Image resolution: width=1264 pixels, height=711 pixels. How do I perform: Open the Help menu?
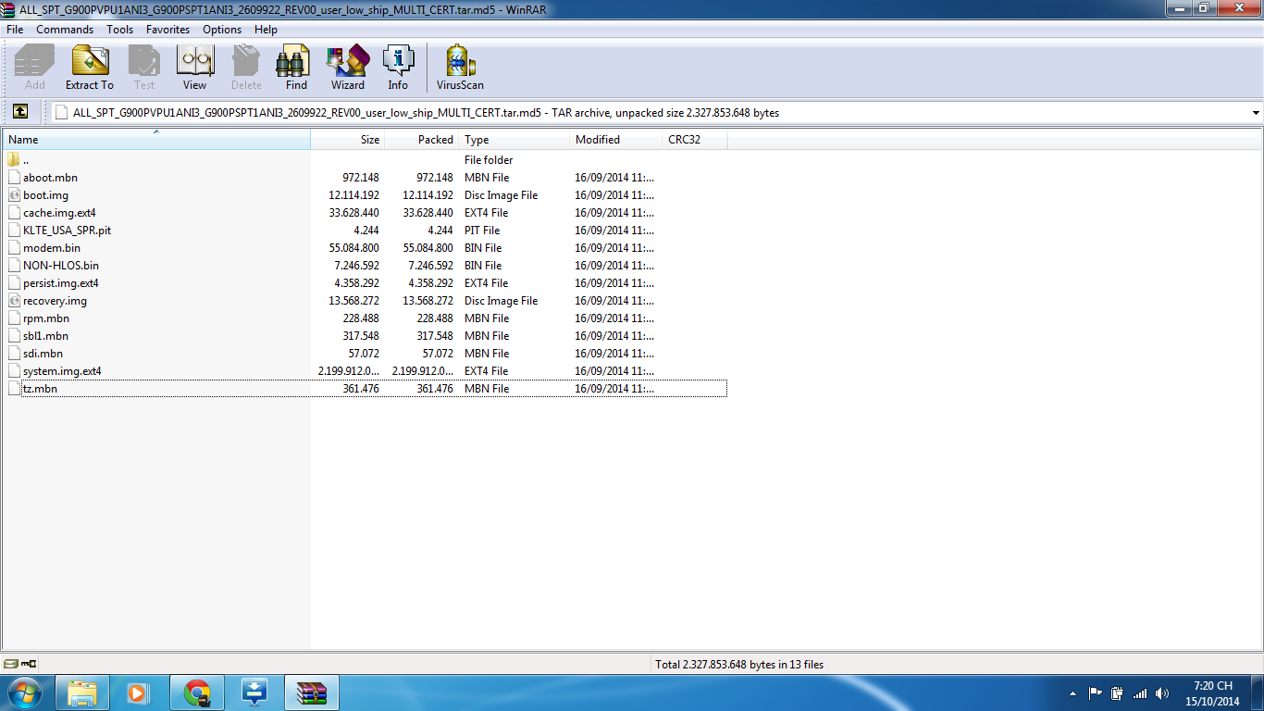click(x=266, y=30)
